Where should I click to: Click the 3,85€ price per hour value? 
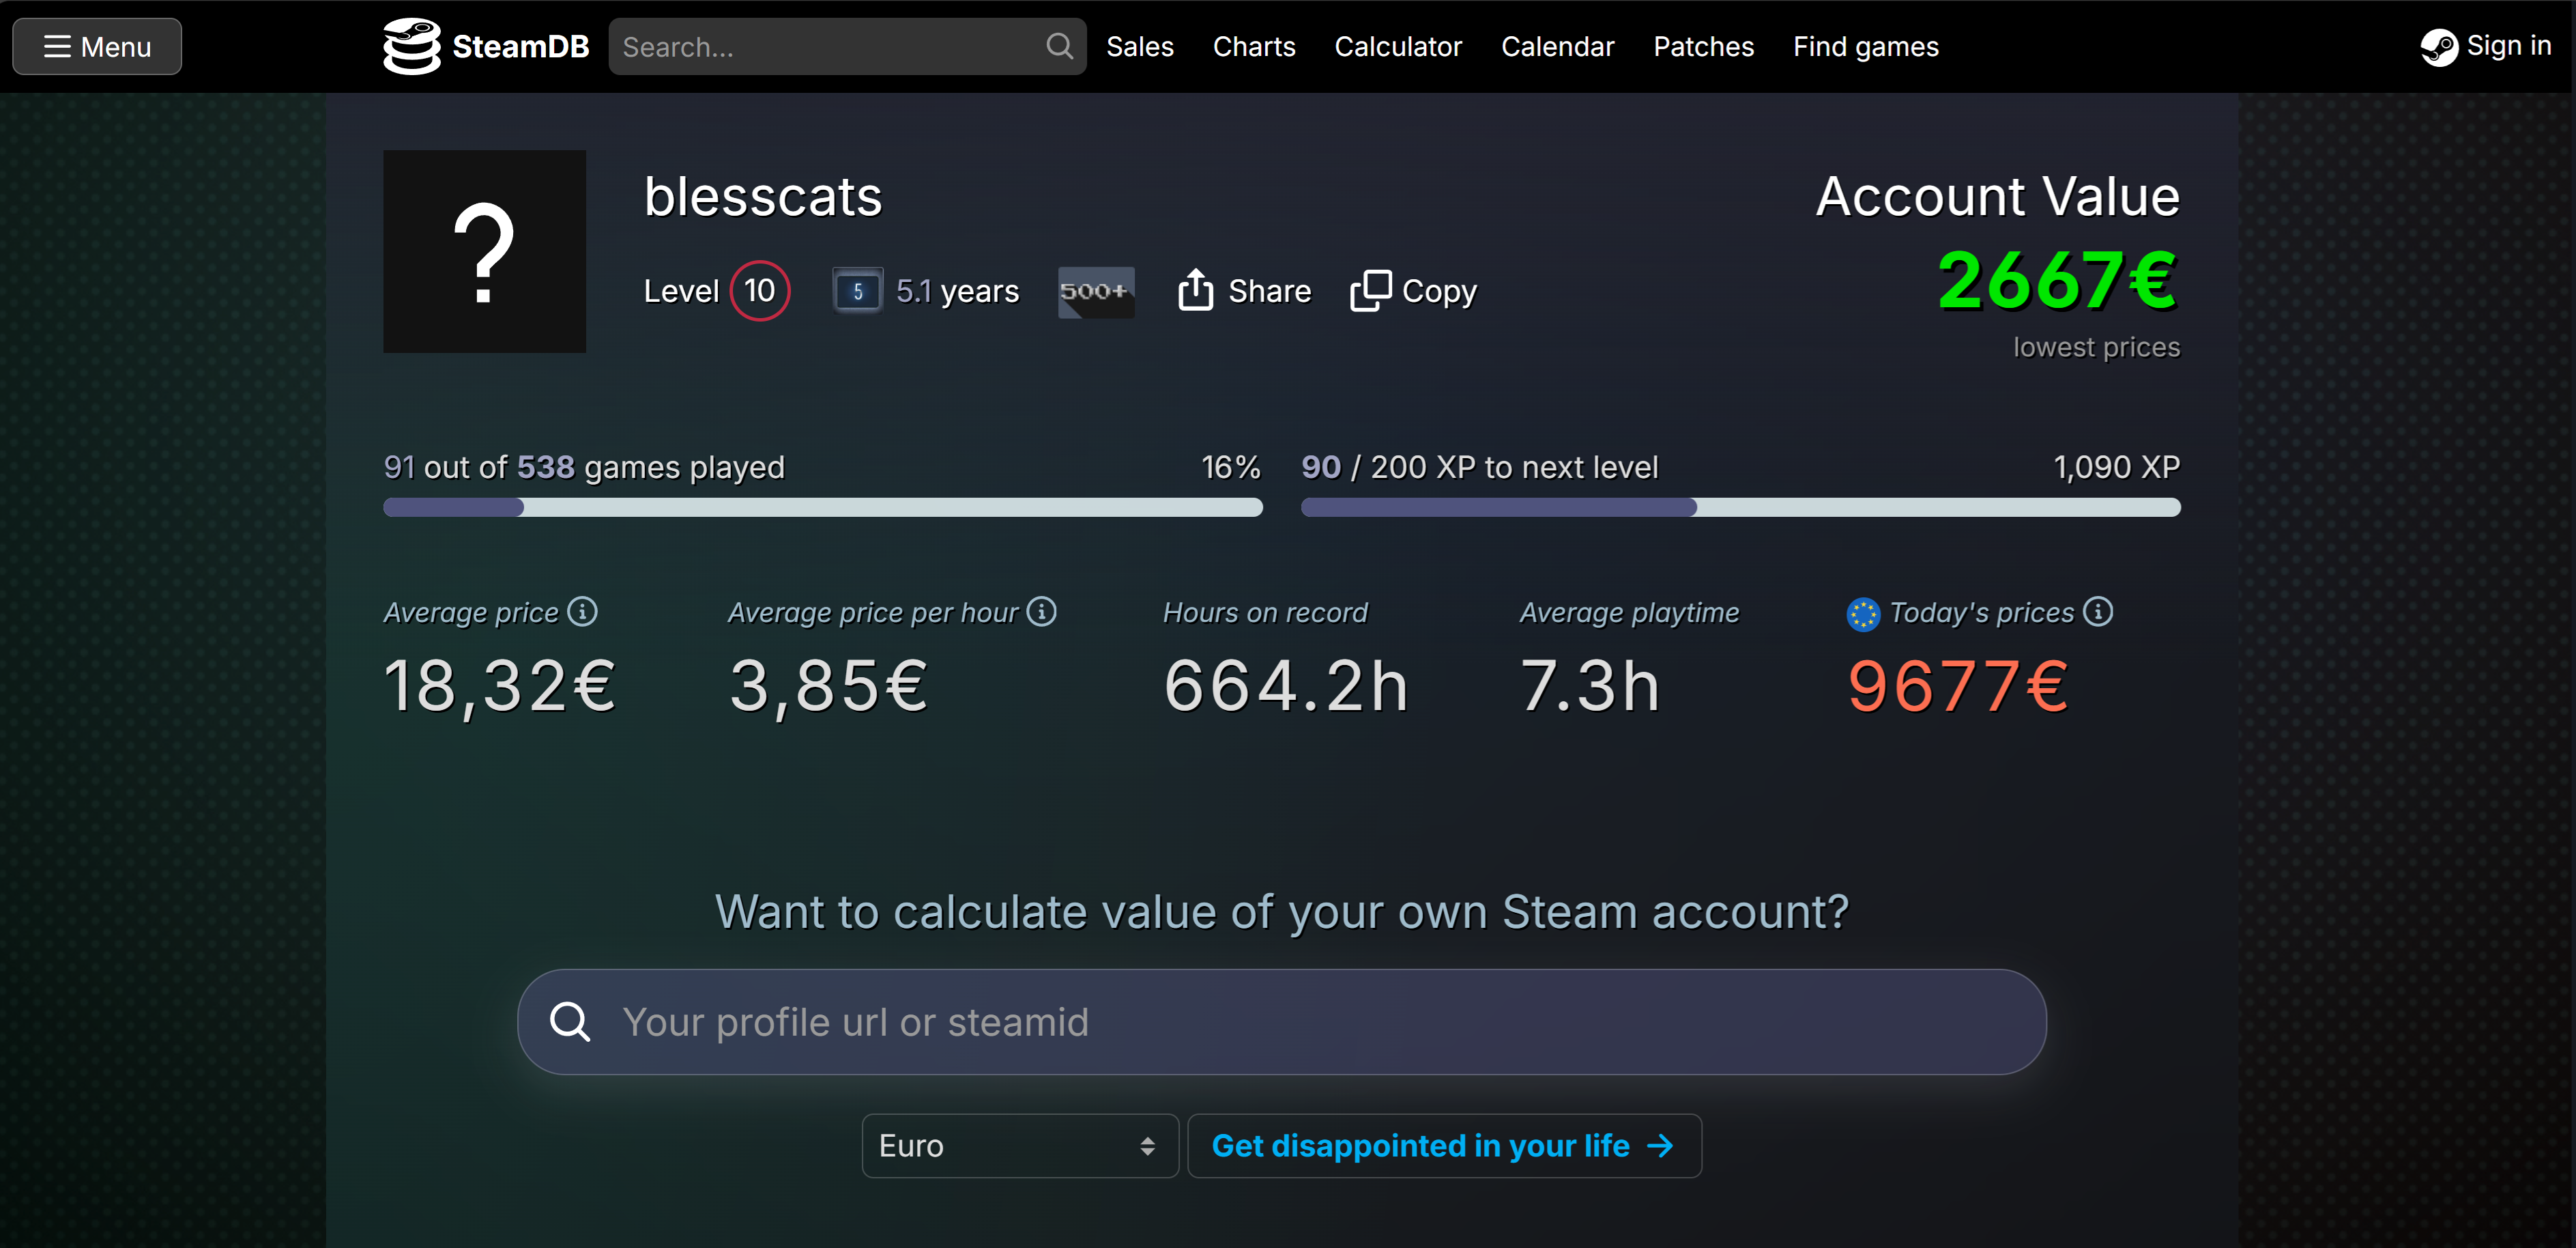[x=829, y=687]
